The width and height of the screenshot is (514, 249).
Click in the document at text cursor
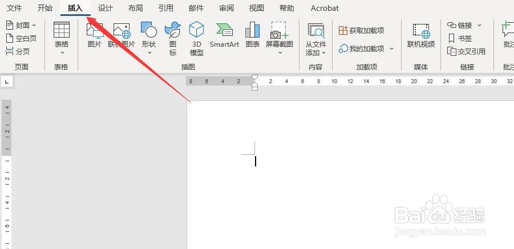[256, 161]
